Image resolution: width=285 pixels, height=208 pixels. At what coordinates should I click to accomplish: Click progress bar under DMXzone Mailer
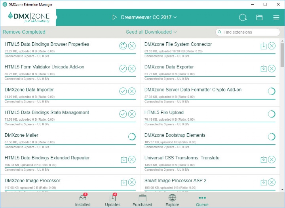(70, 145)
